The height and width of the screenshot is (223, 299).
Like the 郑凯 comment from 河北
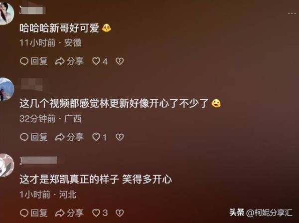coord(100,213)
